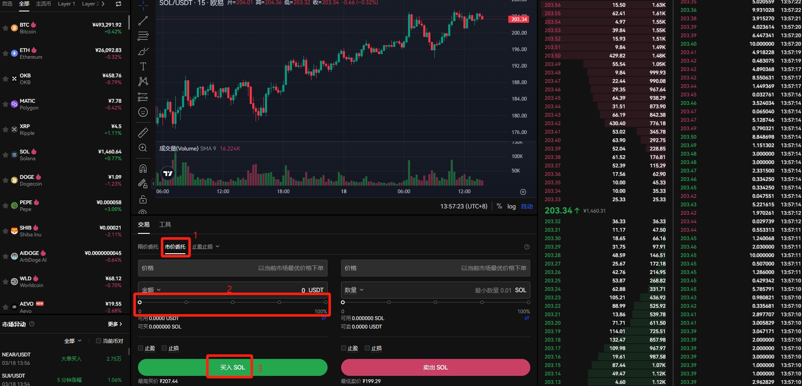Image resolution: width=802 pixels, height=386 pixels.
Task: Click the NEW badge next to AEVO
Action: pyautogui.click(x=40, y=304)
